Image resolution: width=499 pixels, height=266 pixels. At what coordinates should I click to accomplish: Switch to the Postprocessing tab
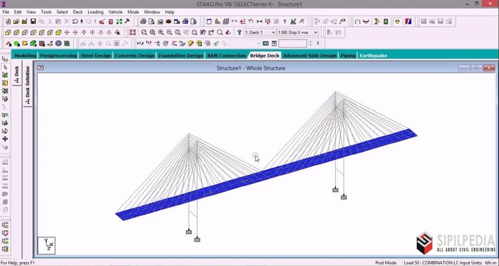pyautogui.click(x=58, y=55)
